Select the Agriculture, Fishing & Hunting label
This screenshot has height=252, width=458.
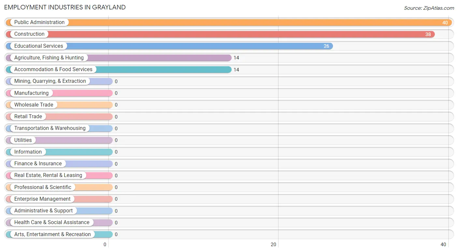point(49,58)
